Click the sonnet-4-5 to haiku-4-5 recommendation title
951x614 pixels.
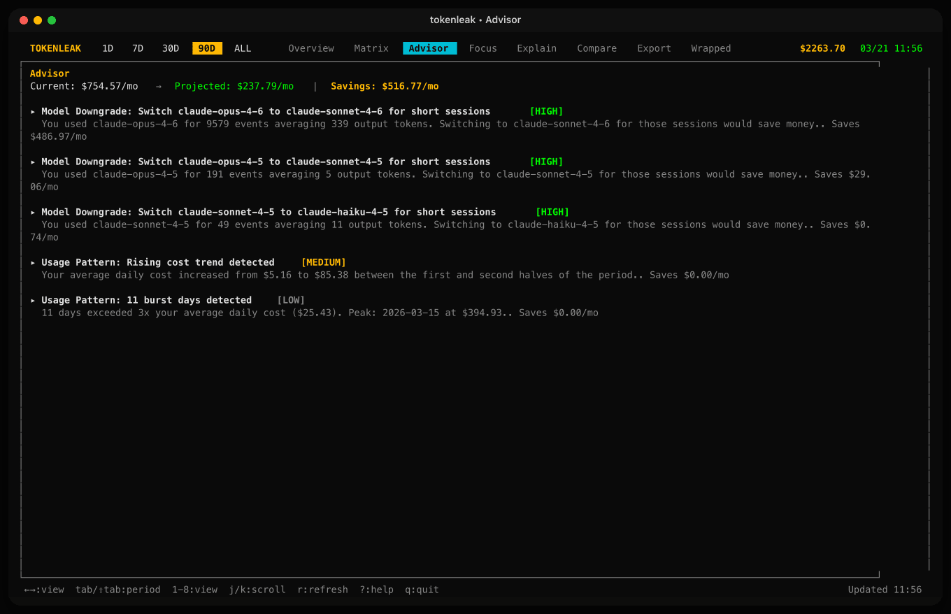pyautogui.click(x=269, y=212)
